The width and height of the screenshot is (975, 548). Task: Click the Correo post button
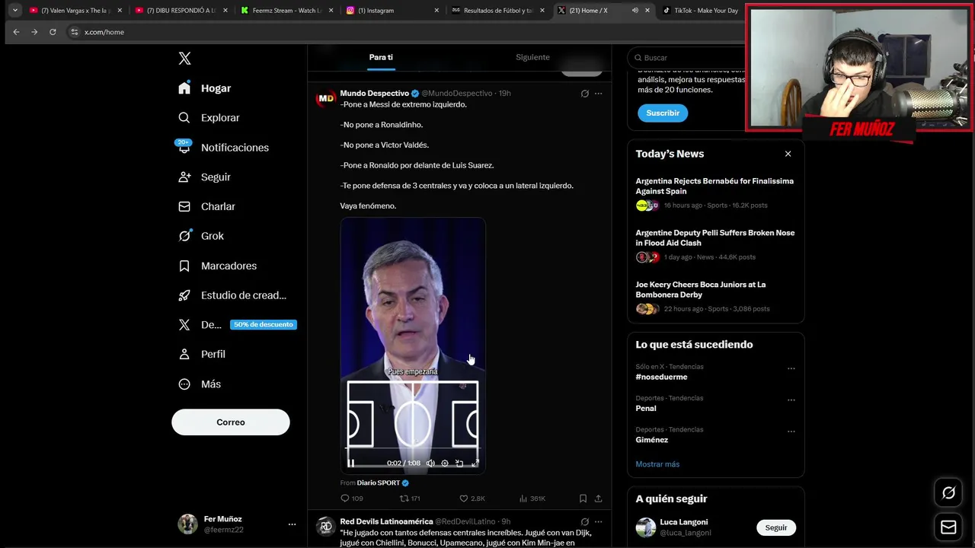[x=231, y=422]
